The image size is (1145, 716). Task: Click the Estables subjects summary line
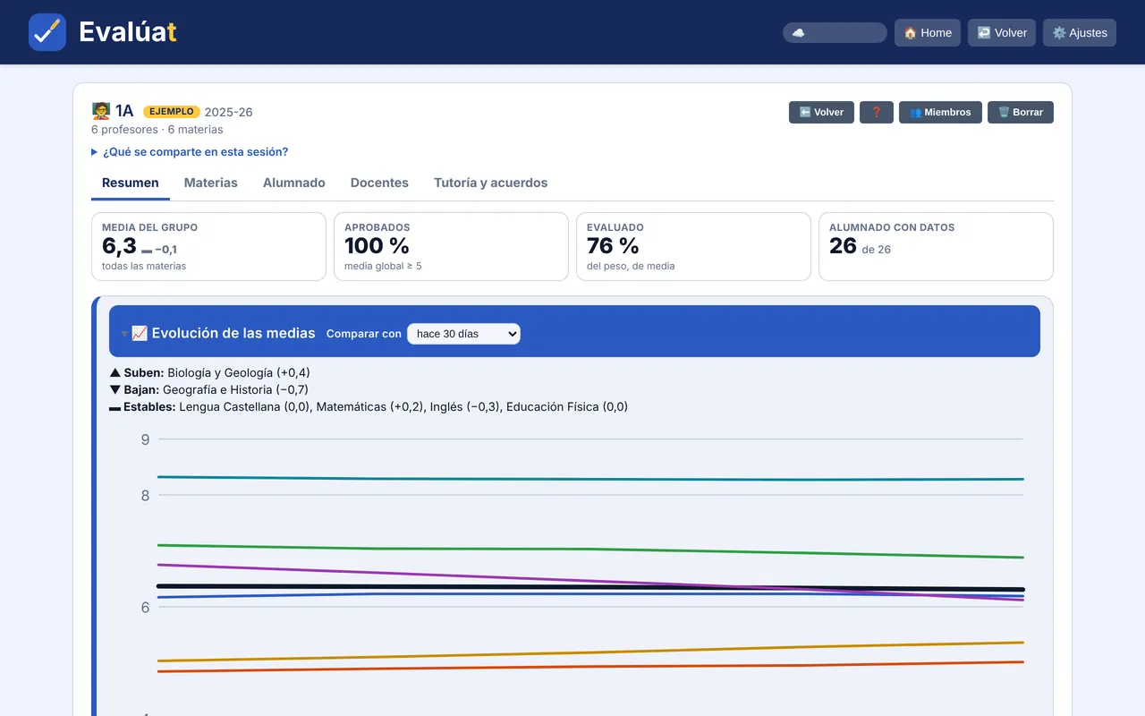click(x=369, y=406)
